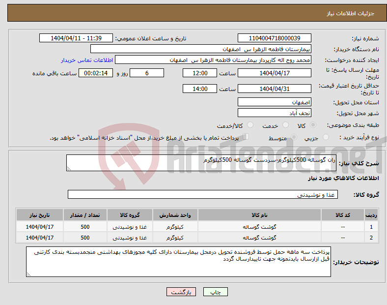Click date 1404/04/17 in row 1

39,227
